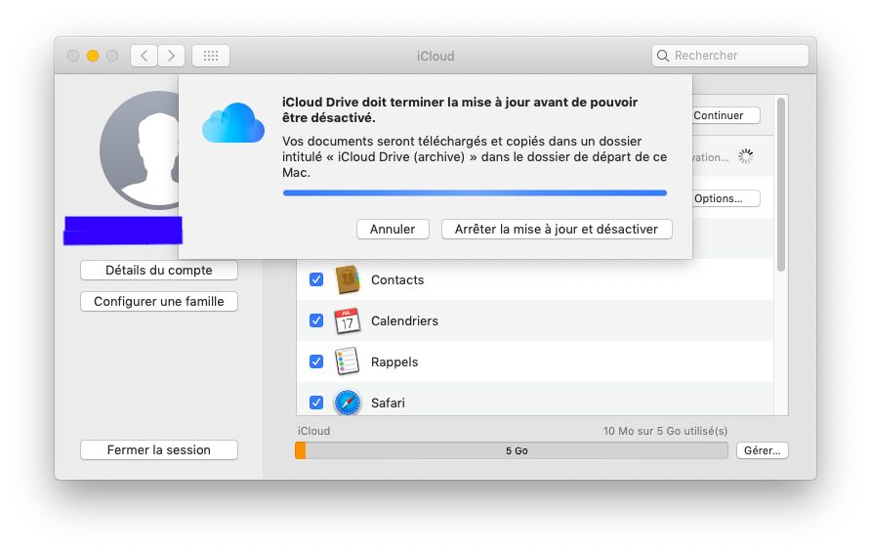Click the iCloud 5 Go storage bar

click(x=512, y=450)
